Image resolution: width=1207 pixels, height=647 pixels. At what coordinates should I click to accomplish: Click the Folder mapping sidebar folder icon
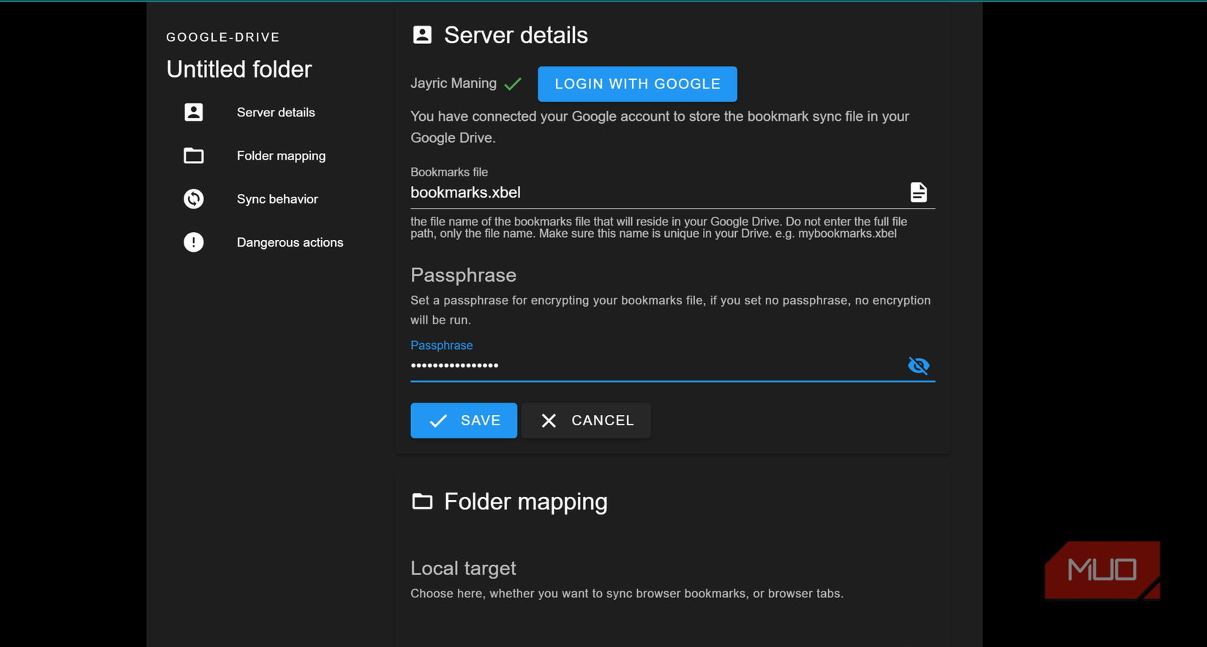[x=194, y=155]
